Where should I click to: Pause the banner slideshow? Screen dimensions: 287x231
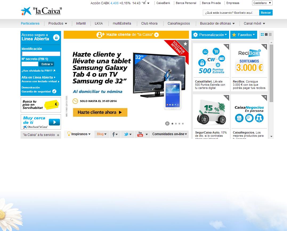click(x=167, y=123)
